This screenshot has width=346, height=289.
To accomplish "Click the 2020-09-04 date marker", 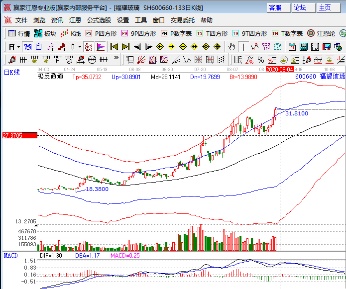I will point(280,70).
